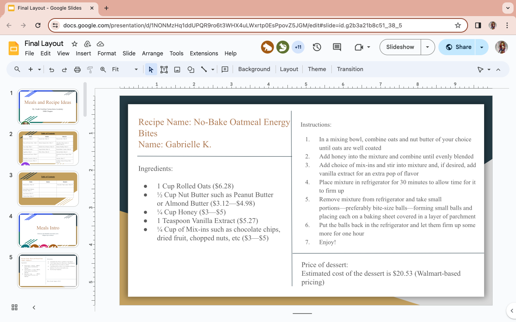Open the Extensions menu
516x322 pixels.
[x=204, y=54]
